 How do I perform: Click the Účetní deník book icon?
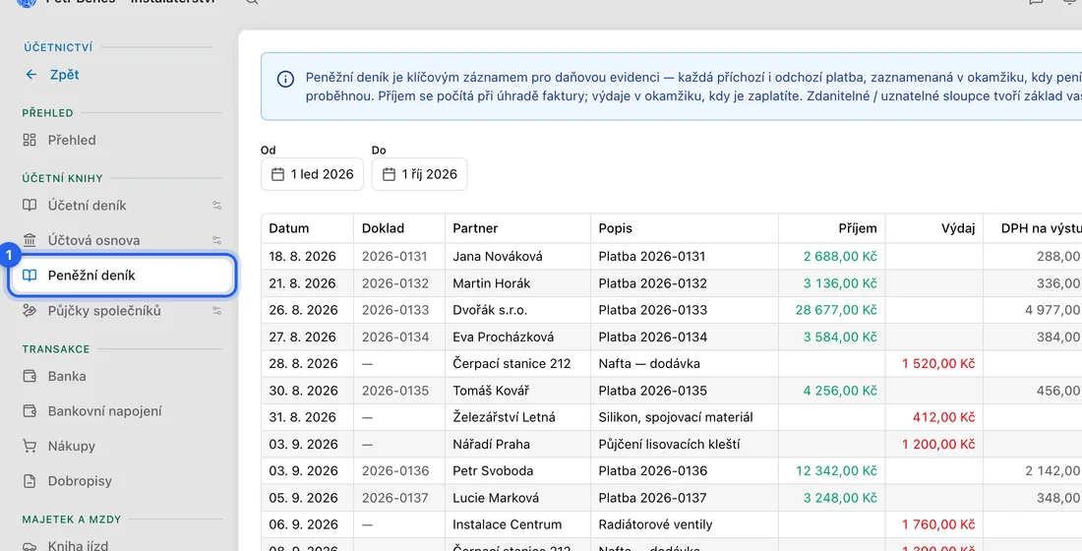30,205
